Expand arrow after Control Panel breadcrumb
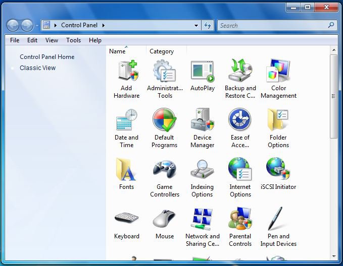 [x=103, y=26]
